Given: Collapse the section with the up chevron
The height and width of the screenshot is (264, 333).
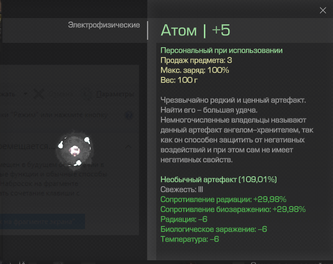Looking at the screenshot, I should click(x=128, y=147).
